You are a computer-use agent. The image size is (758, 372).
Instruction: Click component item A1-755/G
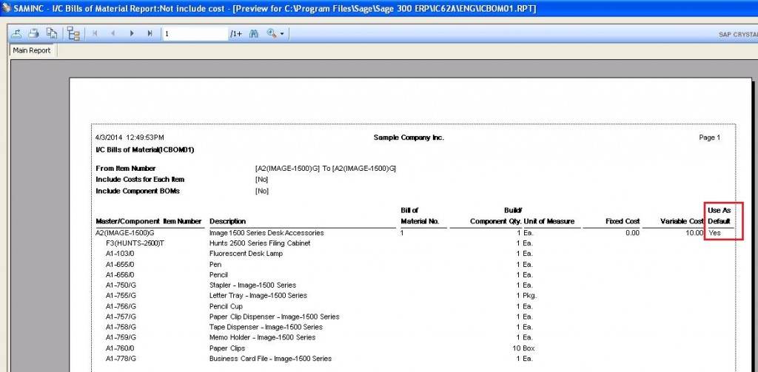(x=121, y=296)
